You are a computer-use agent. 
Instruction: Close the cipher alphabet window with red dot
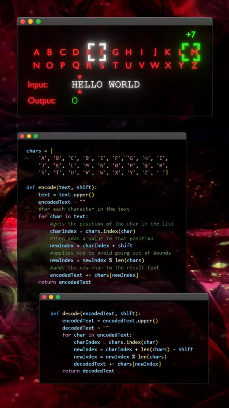click(23, 22)
